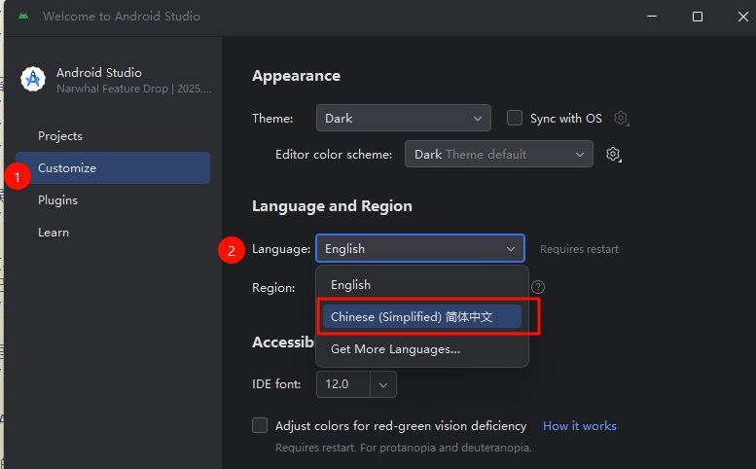Image resolution: width=756 pixels, height=469 pixels.
Task: Select Get More Languages... option
Action: pyautogui.click(x=422, y=349)
